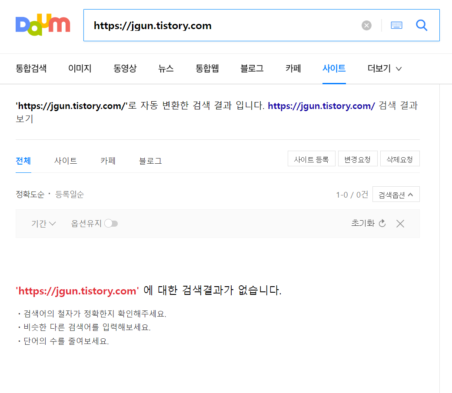Select the 사이트 sub-tab below results header
This screenshot has height=393, width=452.
pyautogui.click(x=66, y=161)
